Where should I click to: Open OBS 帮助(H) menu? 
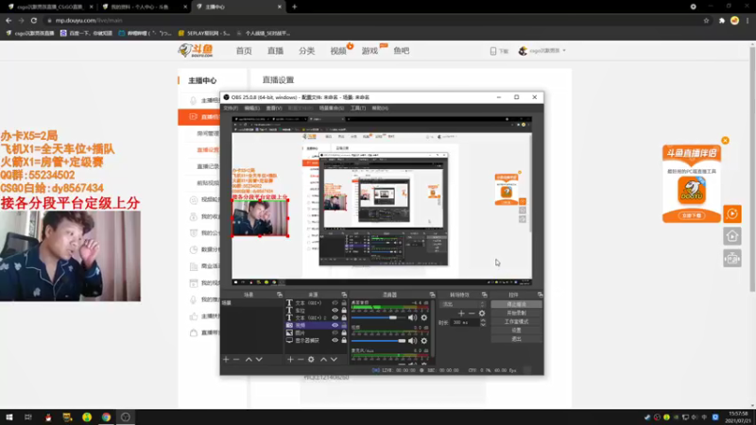tap(380, 108)
